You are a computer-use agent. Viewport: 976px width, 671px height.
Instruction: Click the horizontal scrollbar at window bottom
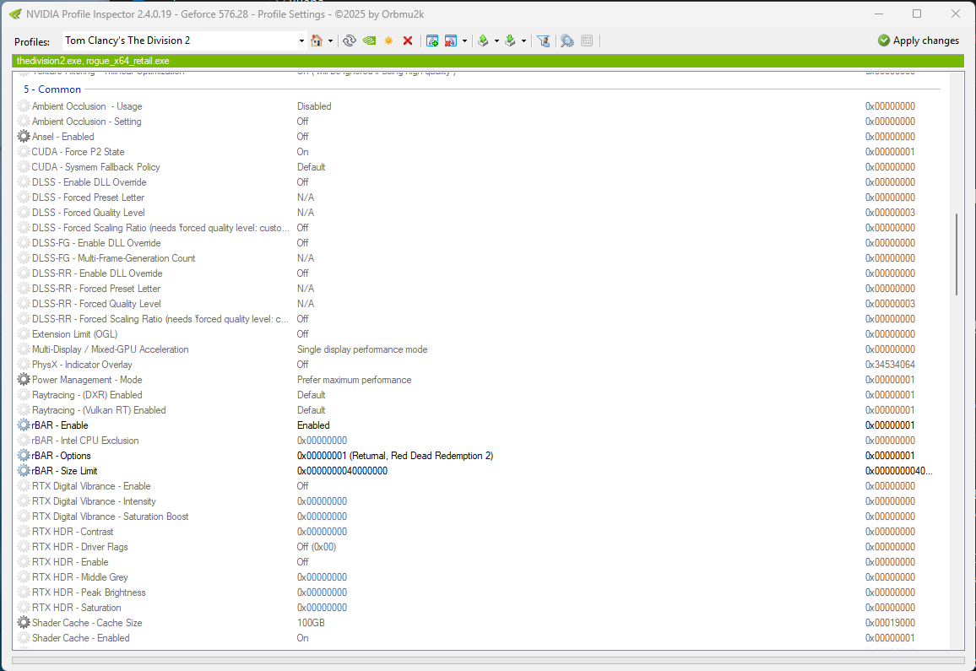click(x=488, y=660)
